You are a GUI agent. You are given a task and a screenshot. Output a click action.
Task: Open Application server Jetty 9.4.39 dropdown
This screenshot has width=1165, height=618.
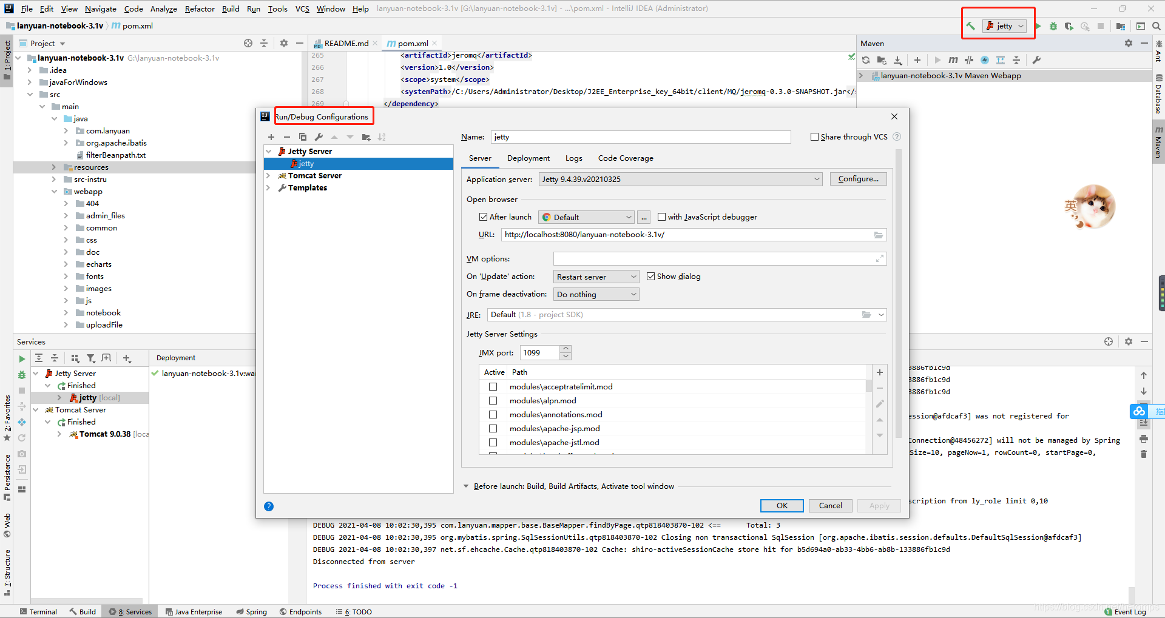[x=681, y=179]
